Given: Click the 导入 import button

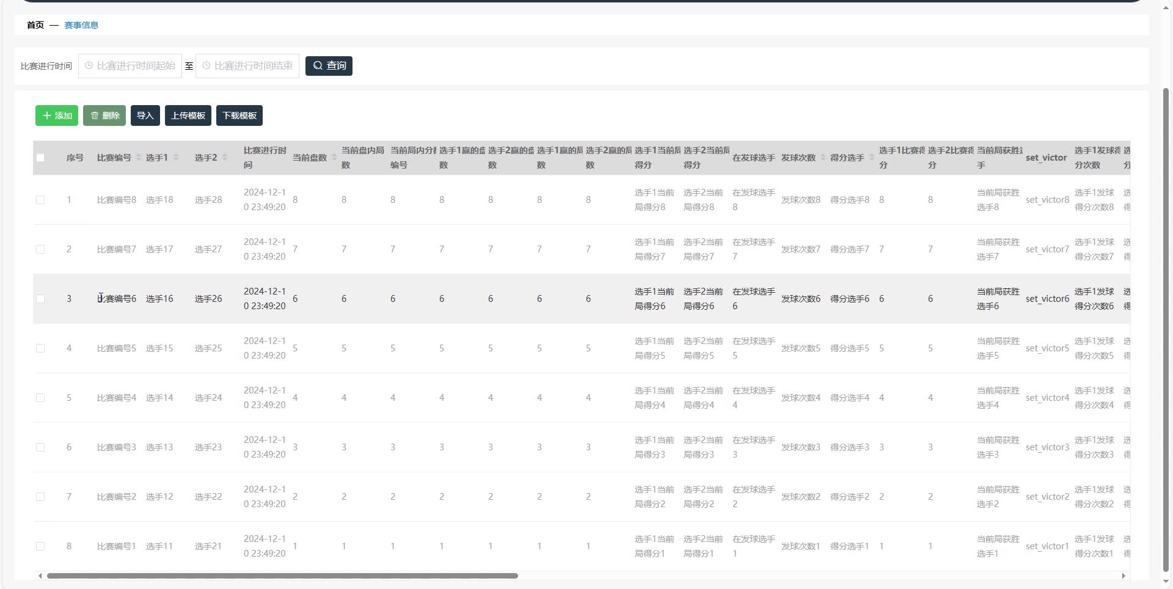Looking at the screenshot, I should coord(145,115).
